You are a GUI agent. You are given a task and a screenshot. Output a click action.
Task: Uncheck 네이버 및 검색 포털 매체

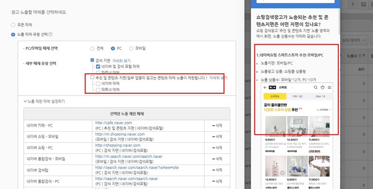click(x=98, y=67)
